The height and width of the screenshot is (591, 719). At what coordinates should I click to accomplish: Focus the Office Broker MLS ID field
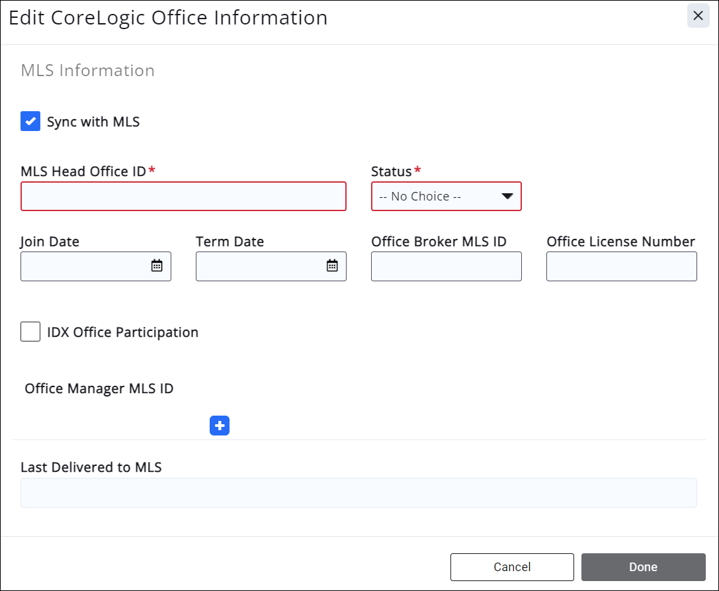coord(446,266)
